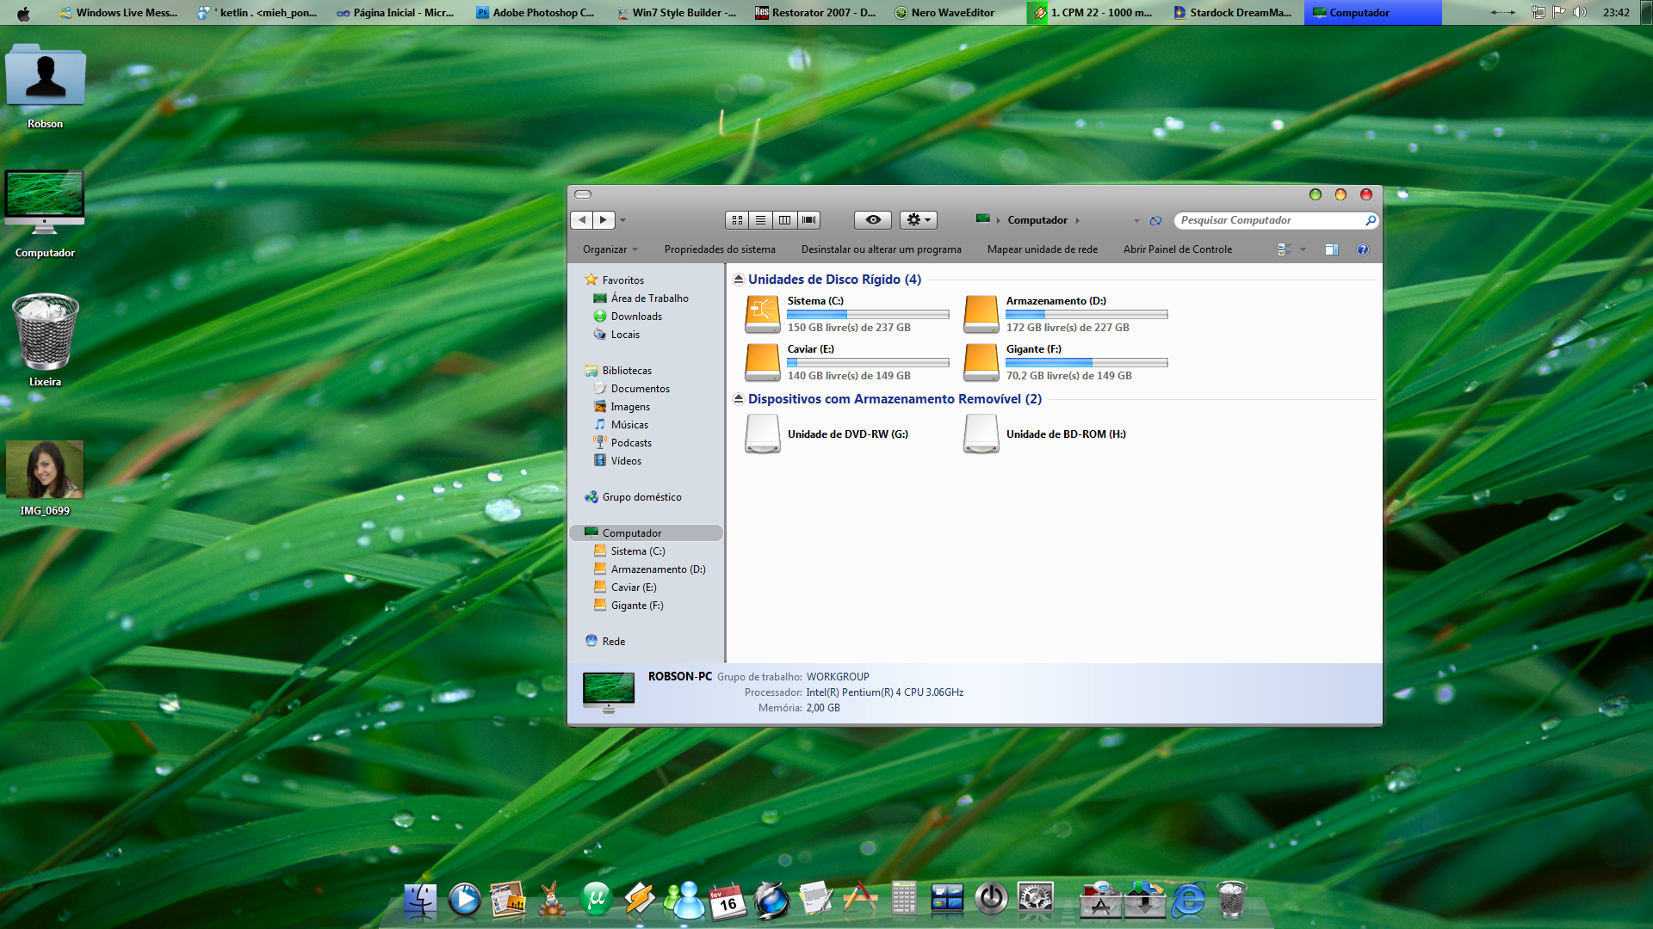Viewport: 1653px width, 929px height.
Task: Collapse Dispositivos com Armazenamento Removível group
Action: coord(739,399)
